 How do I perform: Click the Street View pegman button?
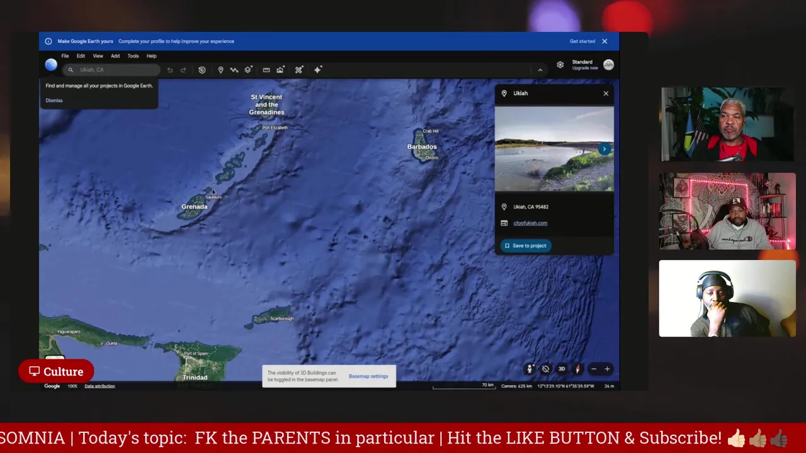(x=530, y=369)
